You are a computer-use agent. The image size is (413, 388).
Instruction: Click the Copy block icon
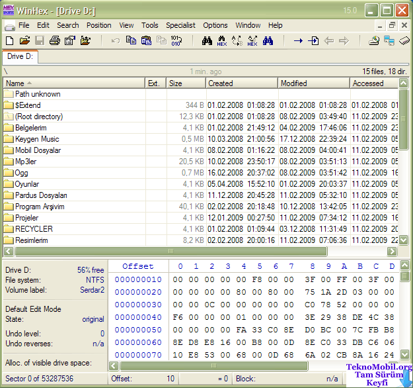click(131, 41)
